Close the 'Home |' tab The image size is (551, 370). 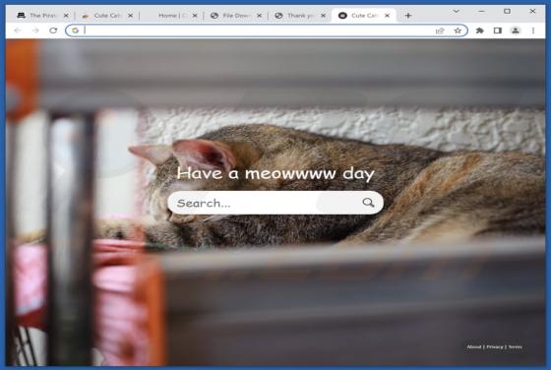pyautogui.click(x=195, y=16)
